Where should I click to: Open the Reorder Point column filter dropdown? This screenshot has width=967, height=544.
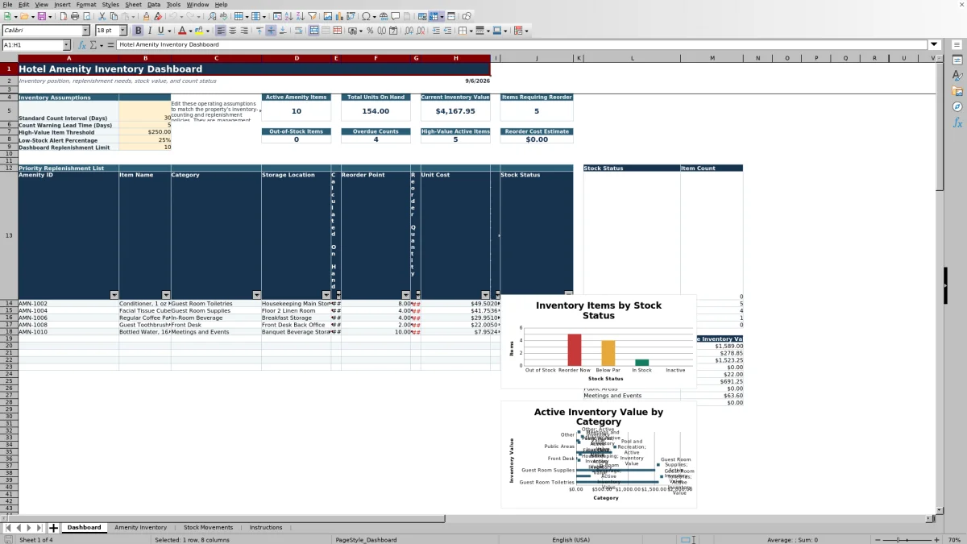tap(406, 295)
